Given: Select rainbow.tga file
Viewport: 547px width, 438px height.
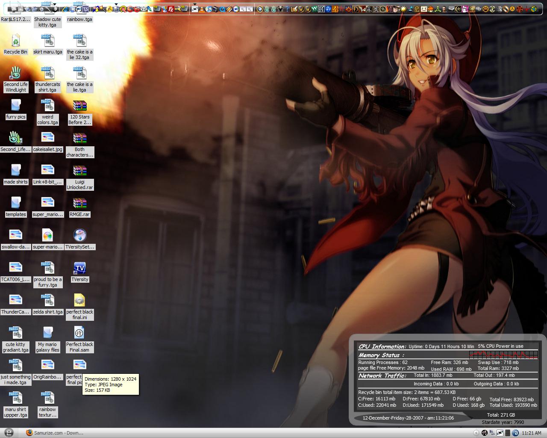Looking at the screenshot, I should (x=79, y=12).
